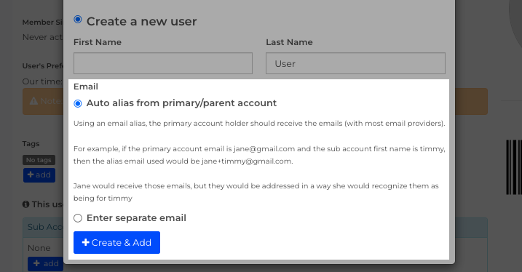Click the Sub Acc panel header
522x272 pixels.
(43, 227)
